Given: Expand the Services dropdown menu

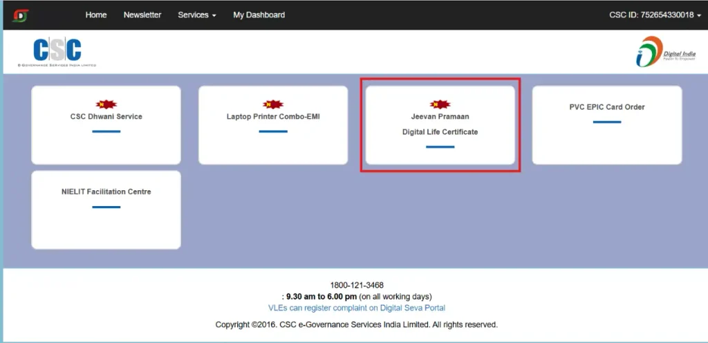Looking at the screenshot, I should [x=197, y=15].
